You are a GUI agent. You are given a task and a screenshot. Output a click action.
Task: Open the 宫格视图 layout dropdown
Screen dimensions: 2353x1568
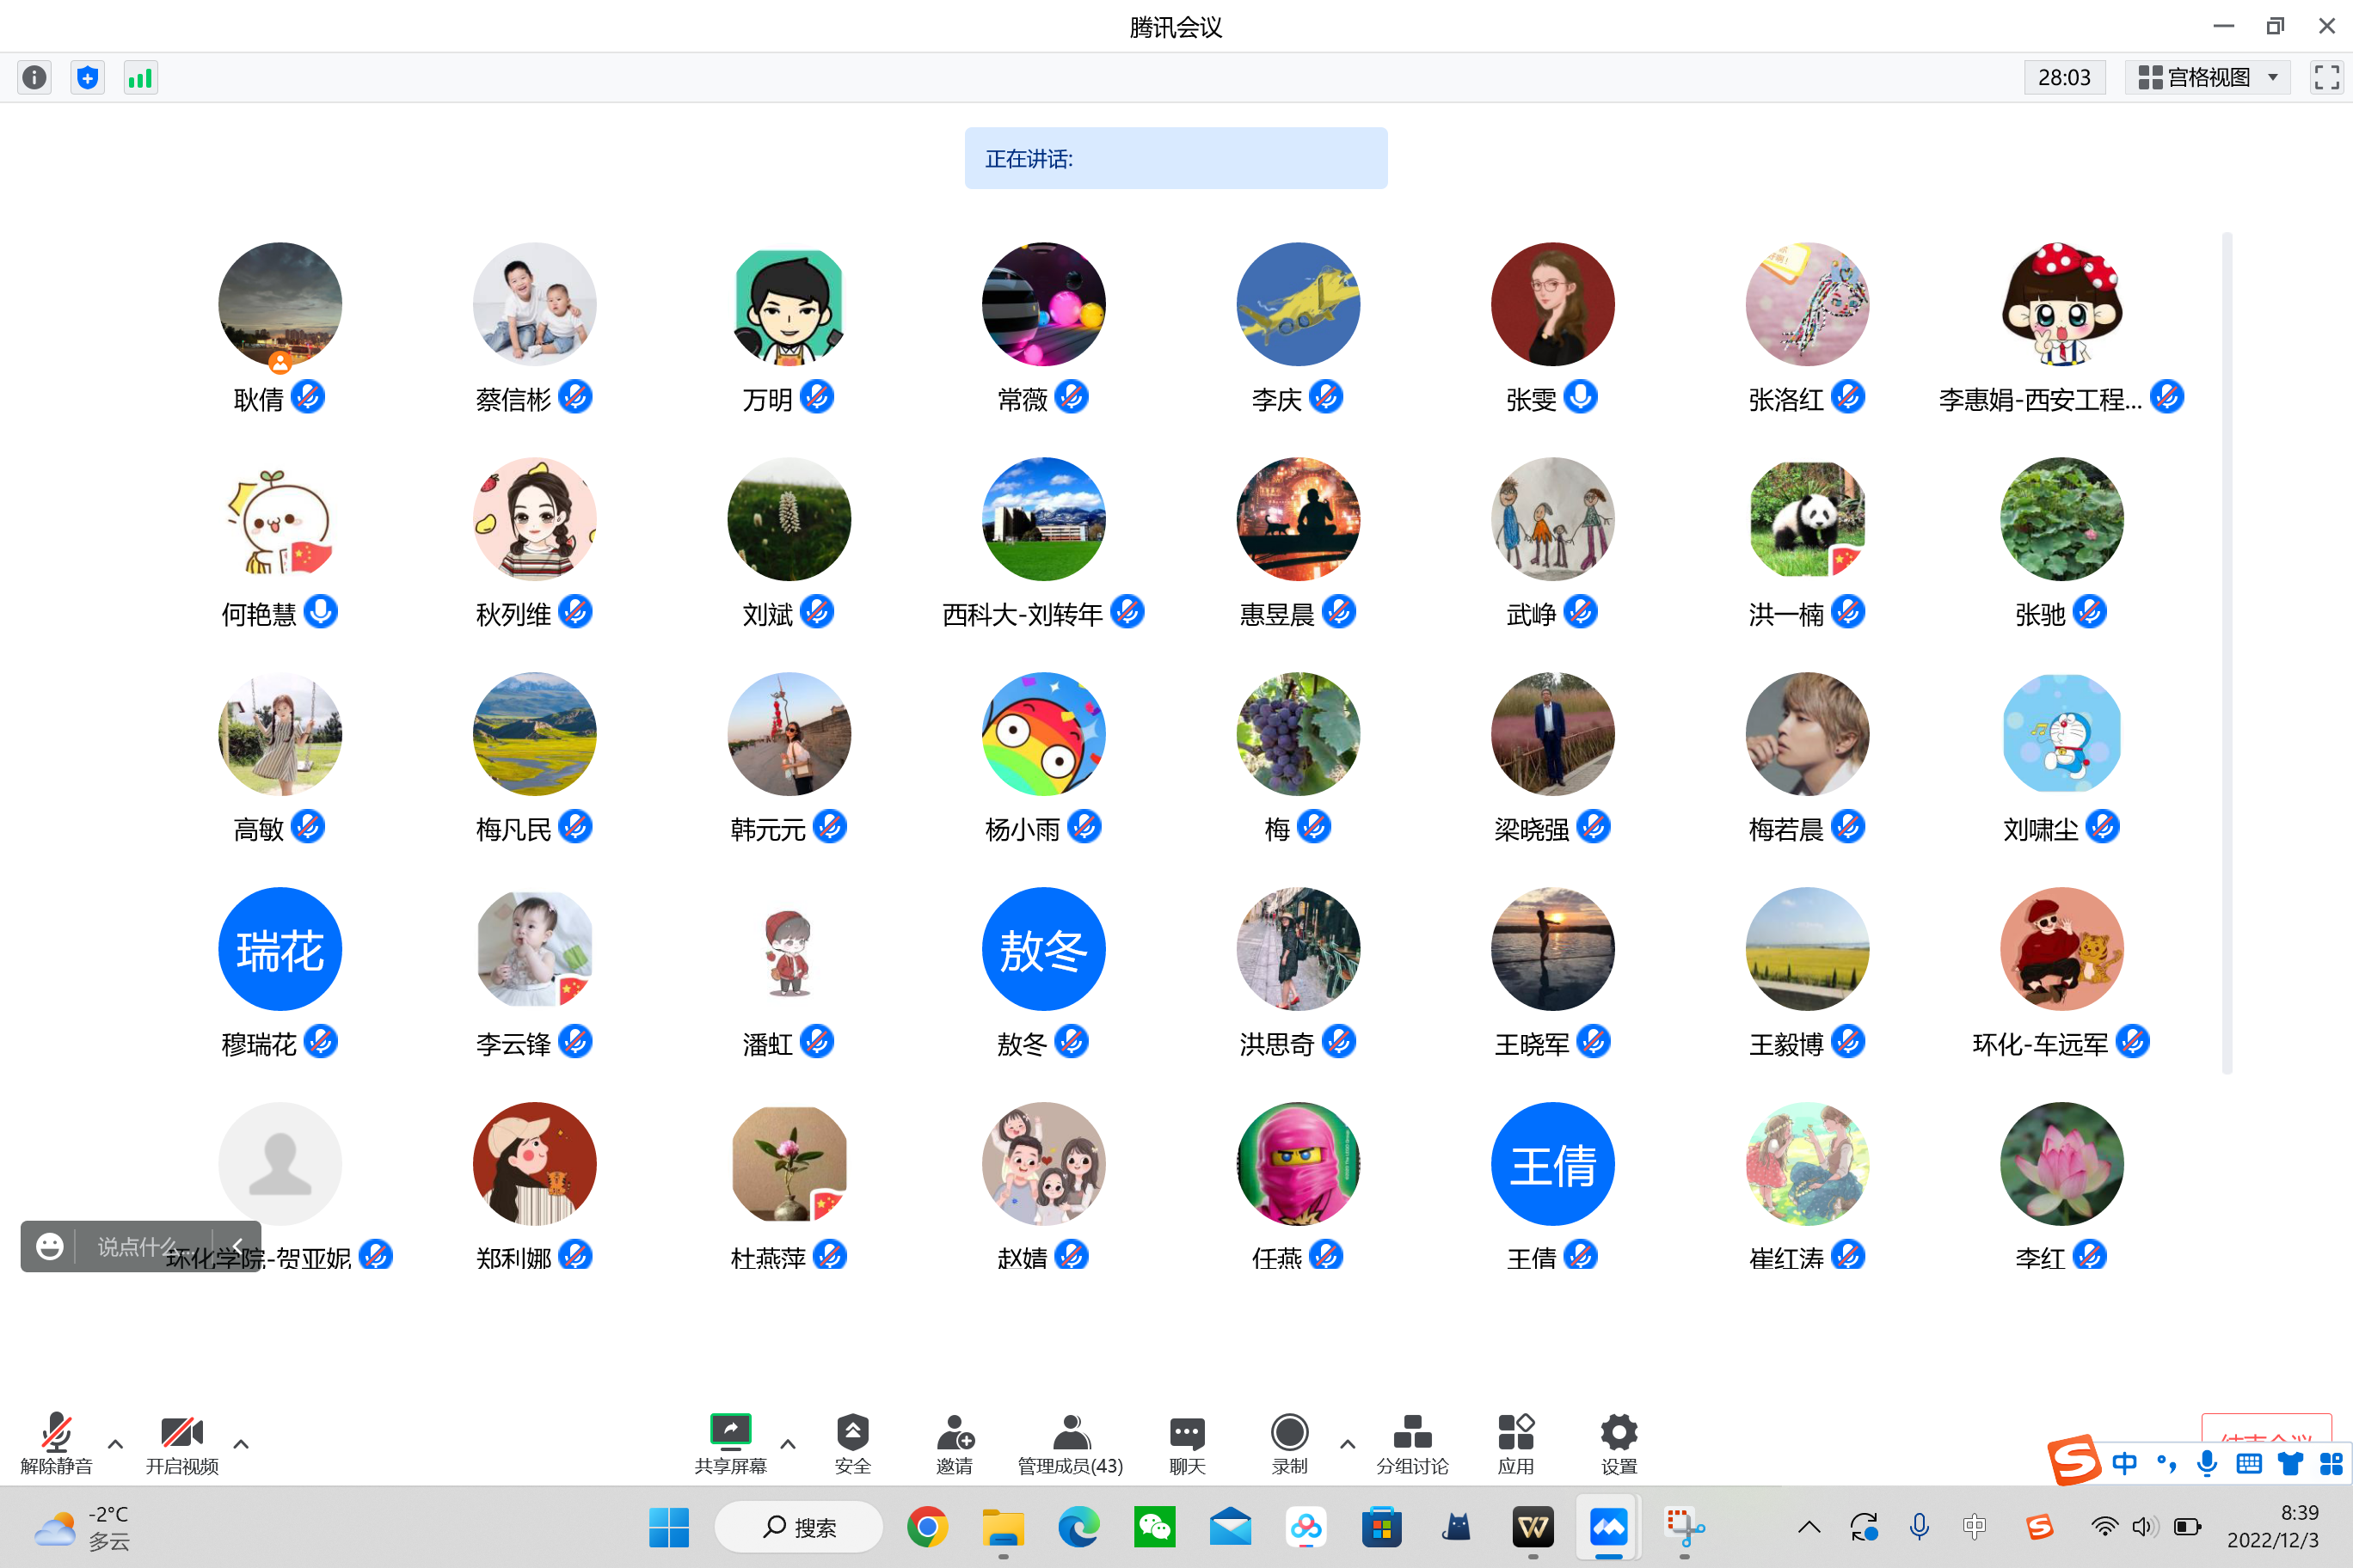tap(2207, 77)
